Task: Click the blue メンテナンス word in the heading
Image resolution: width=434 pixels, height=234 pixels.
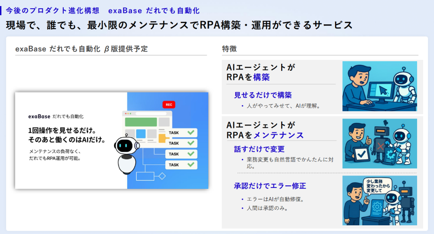Action: (279, 135)
